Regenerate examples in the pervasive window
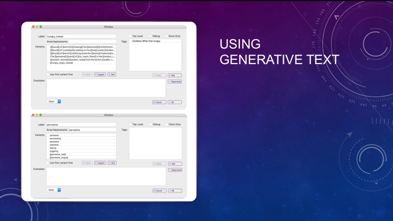 pyautogui.click(x=174, y=170)
